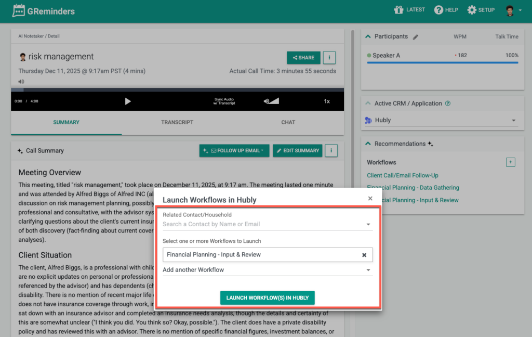Collapse the Recommendations section
This screenshot has height=337, width=532.
(368, 144)
